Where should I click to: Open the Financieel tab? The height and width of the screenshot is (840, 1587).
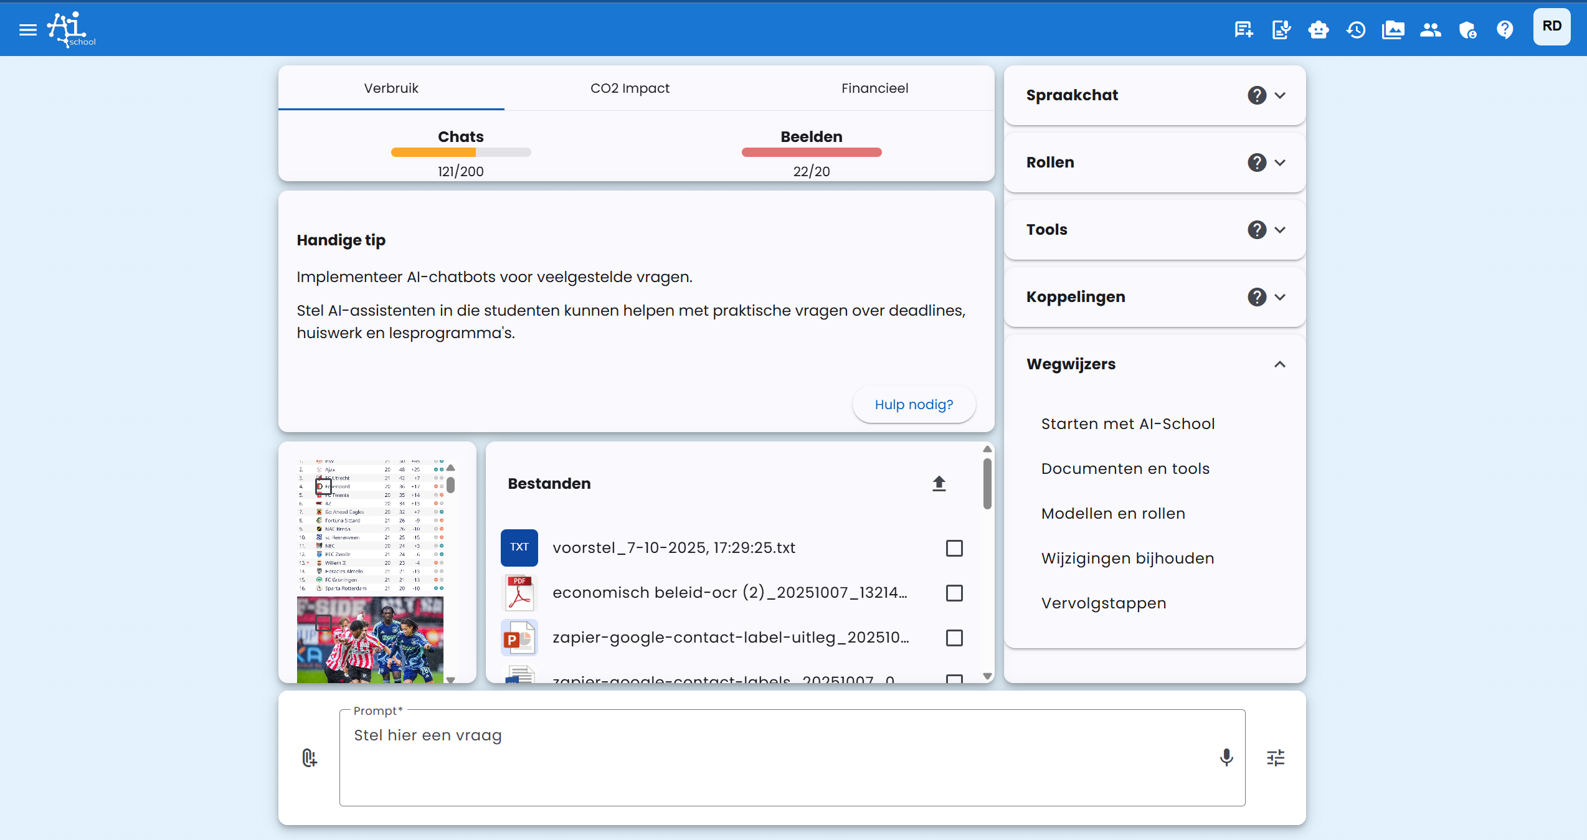coord(875,88)
